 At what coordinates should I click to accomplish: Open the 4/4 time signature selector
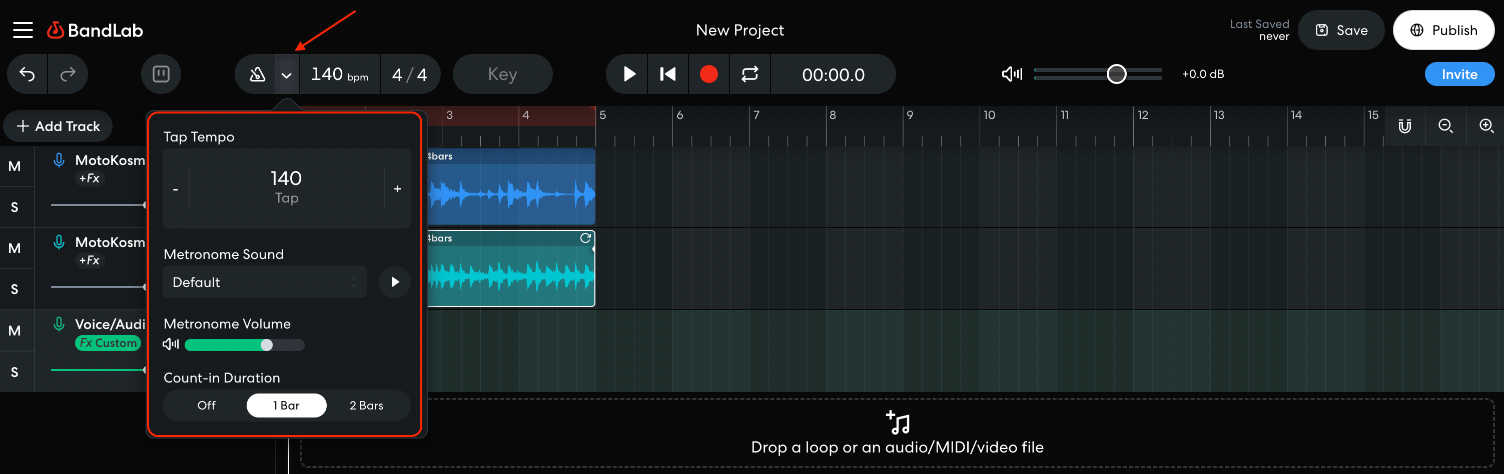click(410, 74)
